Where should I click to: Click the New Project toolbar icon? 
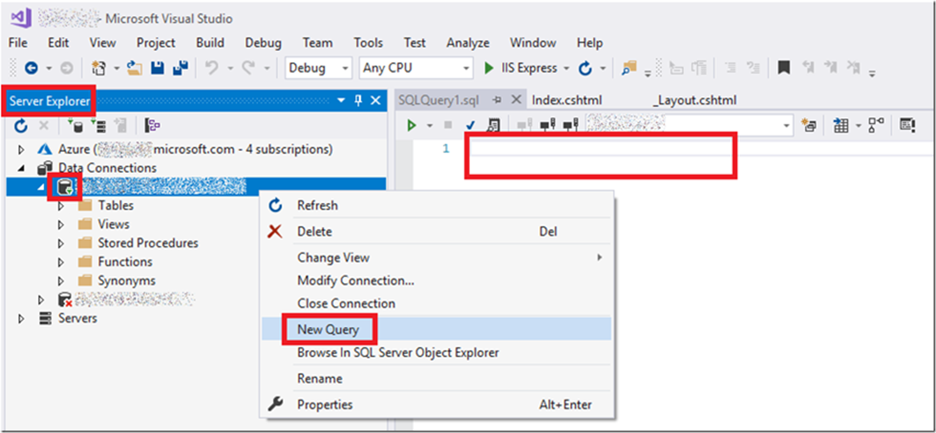[x=99, y=68]
